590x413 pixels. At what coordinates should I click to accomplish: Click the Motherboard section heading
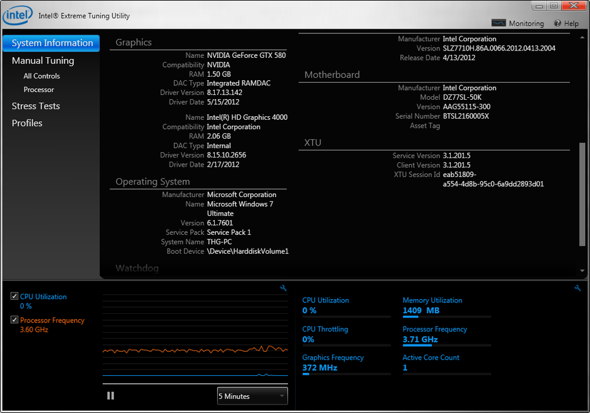pyautogui.click(x=332, y=75)
